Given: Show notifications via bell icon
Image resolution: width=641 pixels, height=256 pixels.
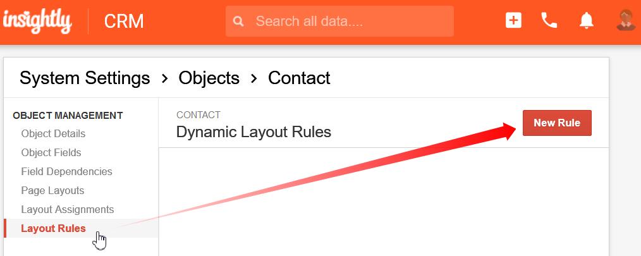Looking at the screenshot, I should (586, 20).
